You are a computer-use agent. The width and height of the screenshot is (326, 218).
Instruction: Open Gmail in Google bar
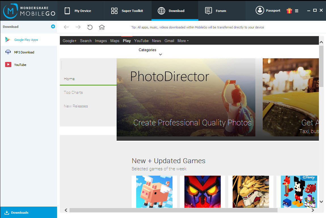pyautogui.click(x=169, y=41)
